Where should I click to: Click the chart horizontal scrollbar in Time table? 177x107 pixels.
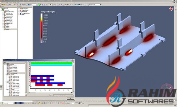click(x=50, y=93)
